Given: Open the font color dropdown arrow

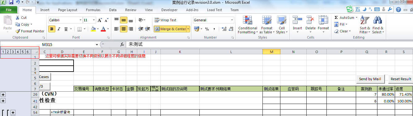Looking at the screenshot, I should (108, 29).
